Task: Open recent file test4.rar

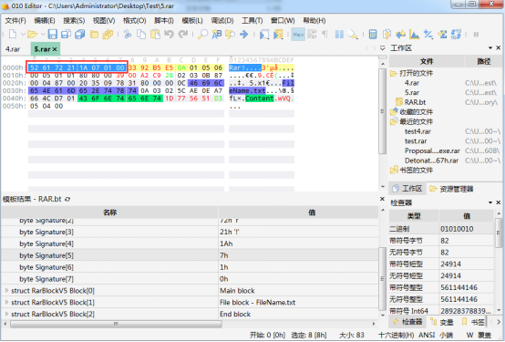Action: (417, 131)
